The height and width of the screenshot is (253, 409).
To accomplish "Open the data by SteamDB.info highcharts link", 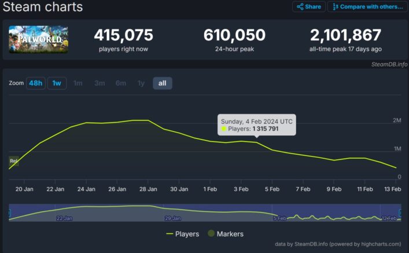I will pos(338,244).
